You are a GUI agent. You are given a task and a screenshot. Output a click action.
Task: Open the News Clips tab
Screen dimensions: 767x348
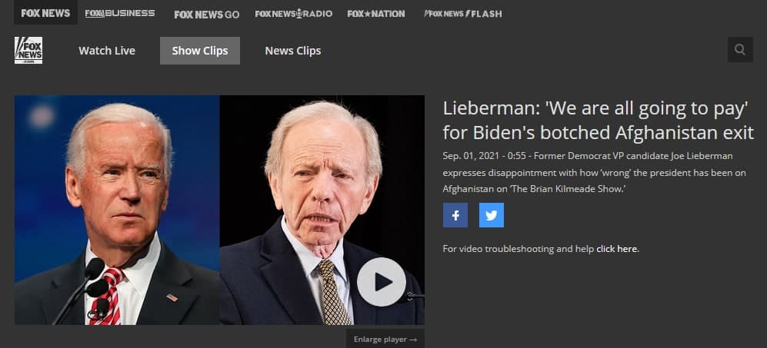click(x=293, y=51)
